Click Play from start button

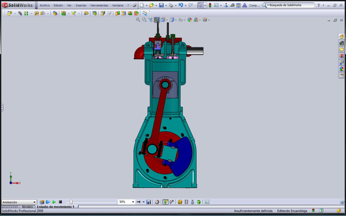click(48, 202)
